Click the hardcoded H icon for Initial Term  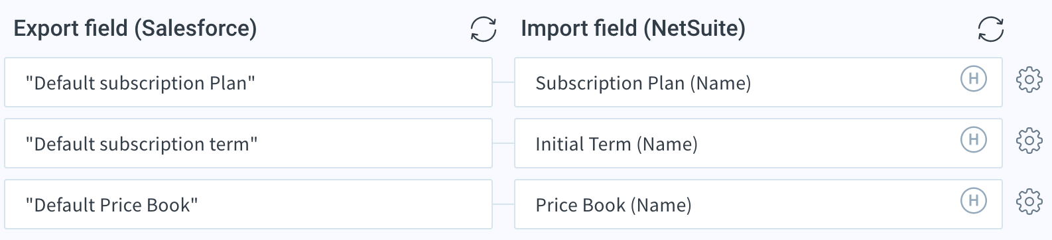tap(974, 140)
